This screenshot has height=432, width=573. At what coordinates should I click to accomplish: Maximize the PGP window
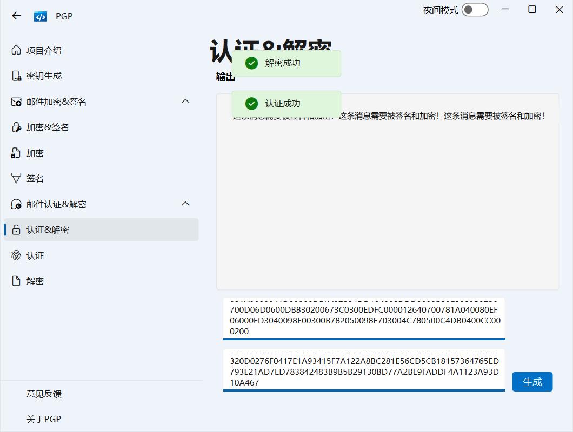532,10
